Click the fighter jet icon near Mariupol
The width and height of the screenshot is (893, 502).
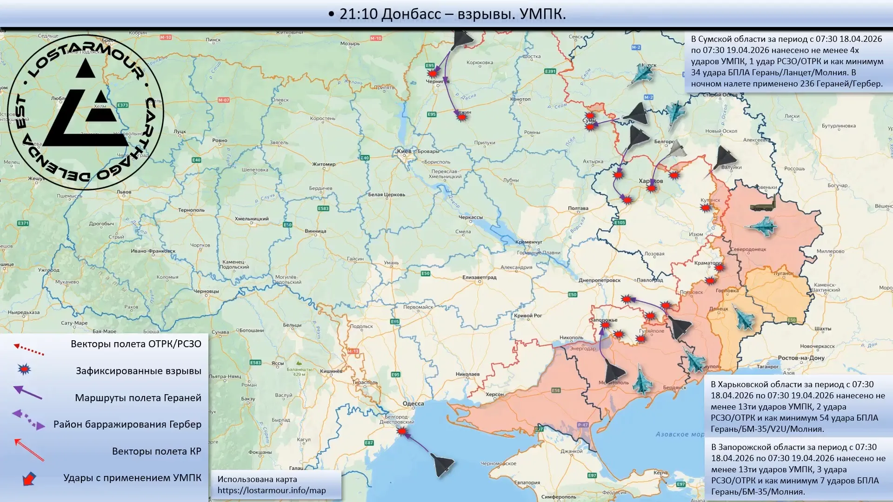coord(695,361)
